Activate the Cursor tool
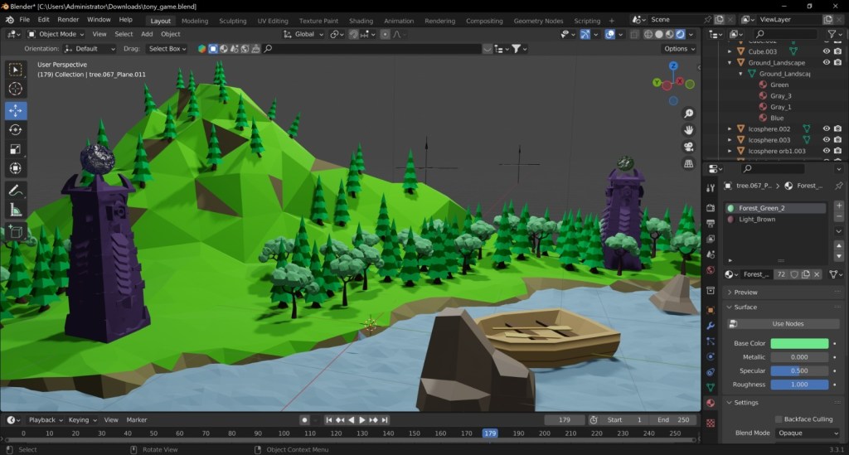The width and height of the screenshot is (849, 455). 16,89
